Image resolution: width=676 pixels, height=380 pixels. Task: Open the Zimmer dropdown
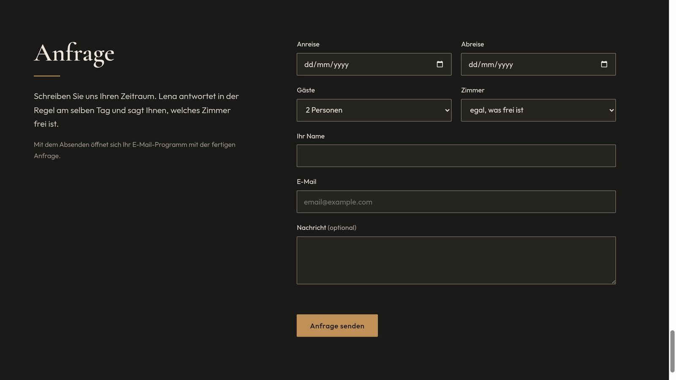point(538,110)
